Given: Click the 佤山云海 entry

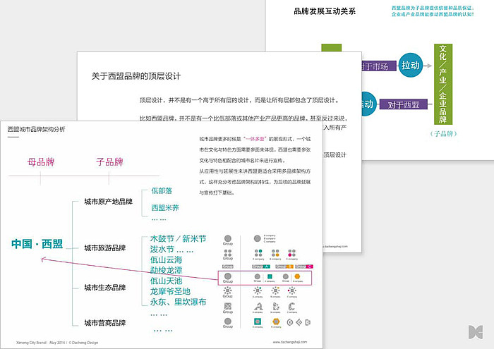Looking at the screenshot, I should click(166, 260).
